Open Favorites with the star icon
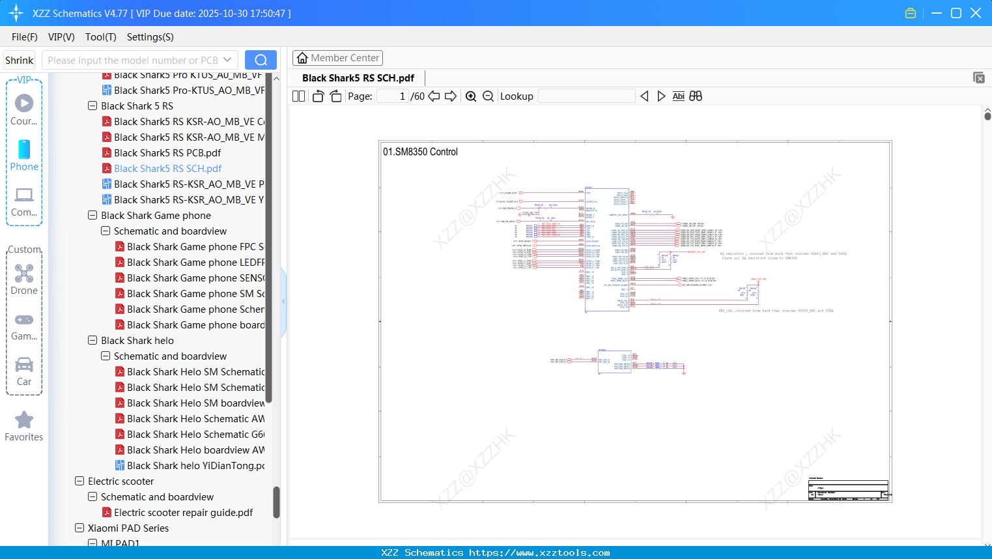The width and height of the screenshot is (992, 559). [x=24, y=425]
